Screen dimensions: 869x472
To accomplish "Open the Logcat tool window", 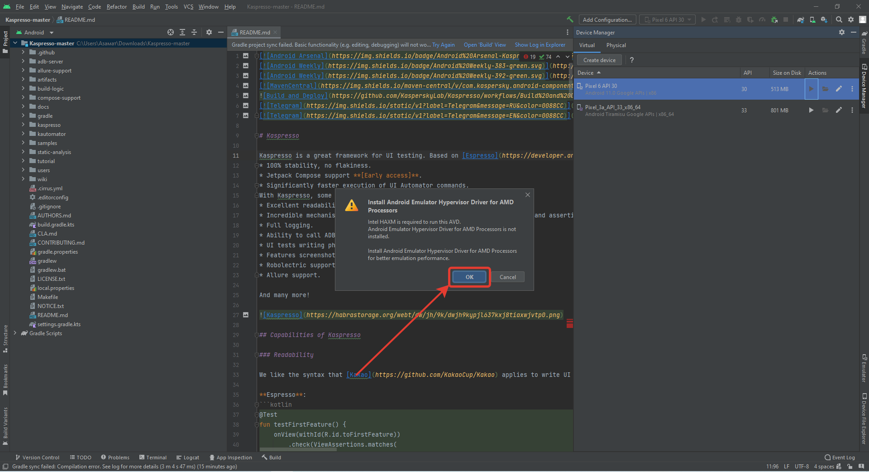I will [188, 458].
